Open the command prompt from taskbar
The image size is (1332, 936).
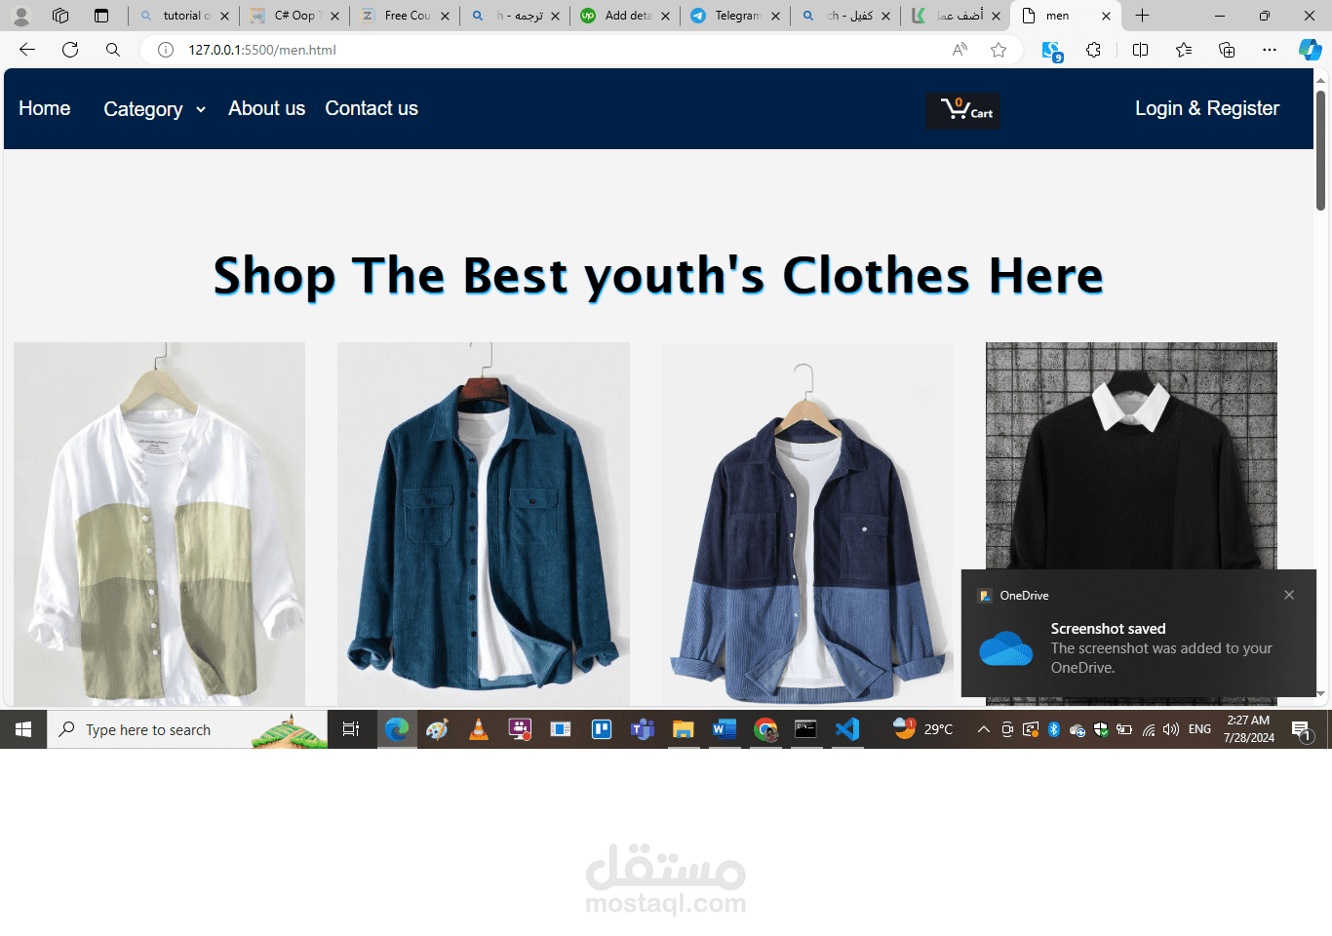[x=806, y=729]
